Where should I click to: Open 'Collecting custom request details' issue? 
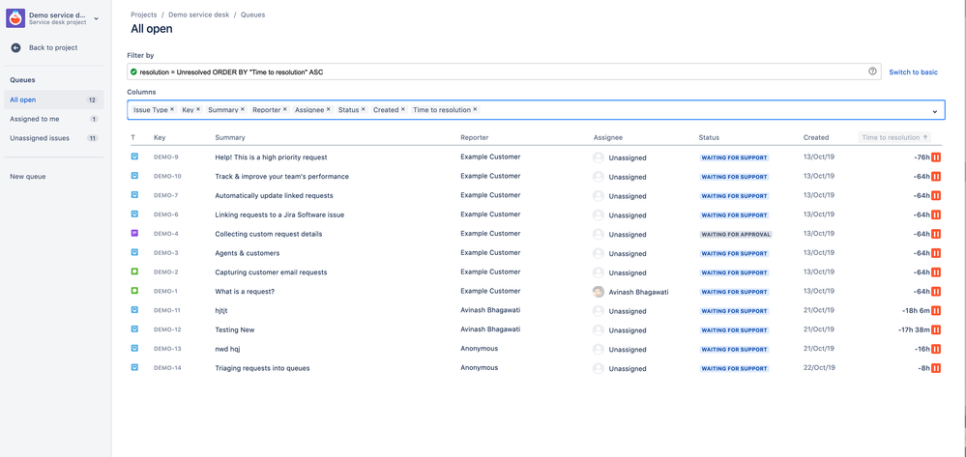coord(269,234)
